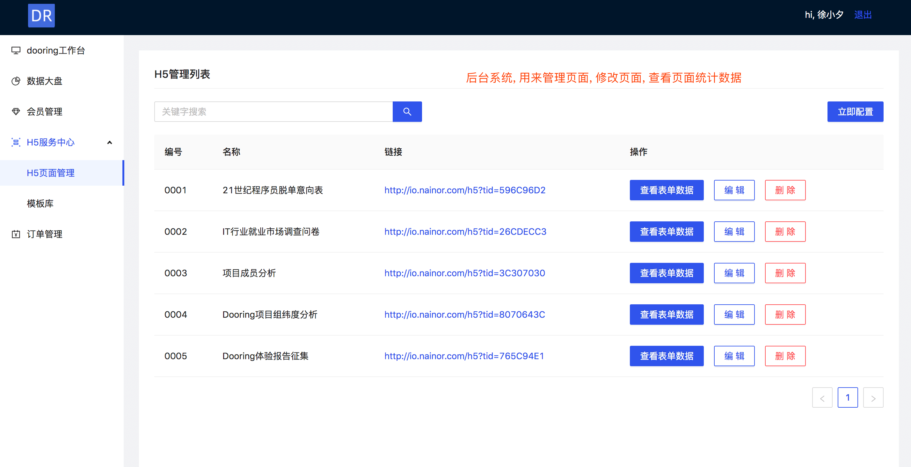Click the 订单管理 order icon
Screen dimensions: 911x467
coord(16,234)
